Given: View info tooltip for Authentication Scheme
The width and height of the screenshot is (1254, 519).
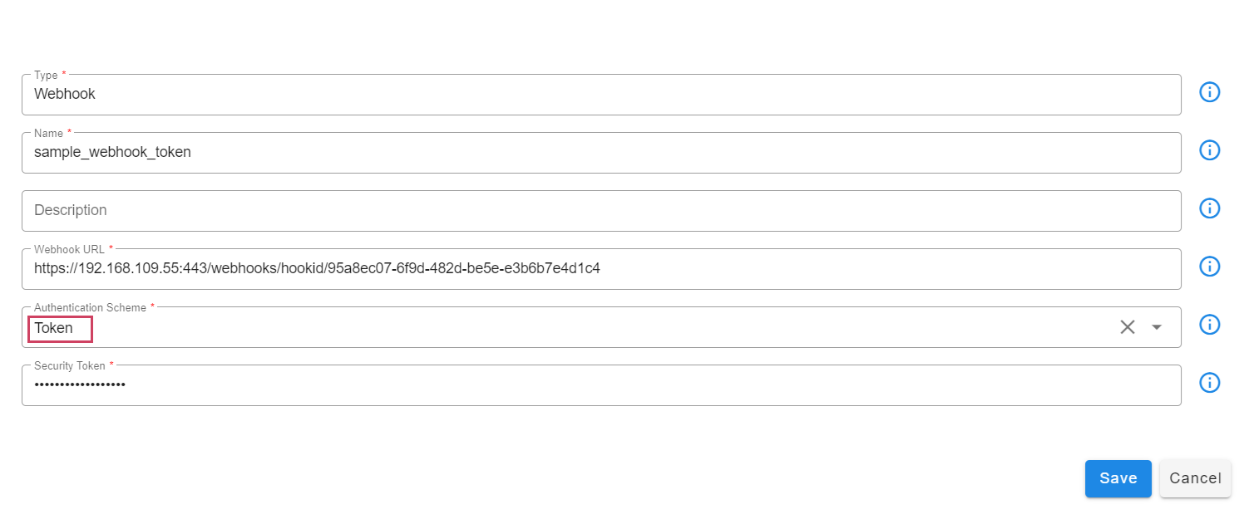Looking at the screenshot, I should 1209,325.
